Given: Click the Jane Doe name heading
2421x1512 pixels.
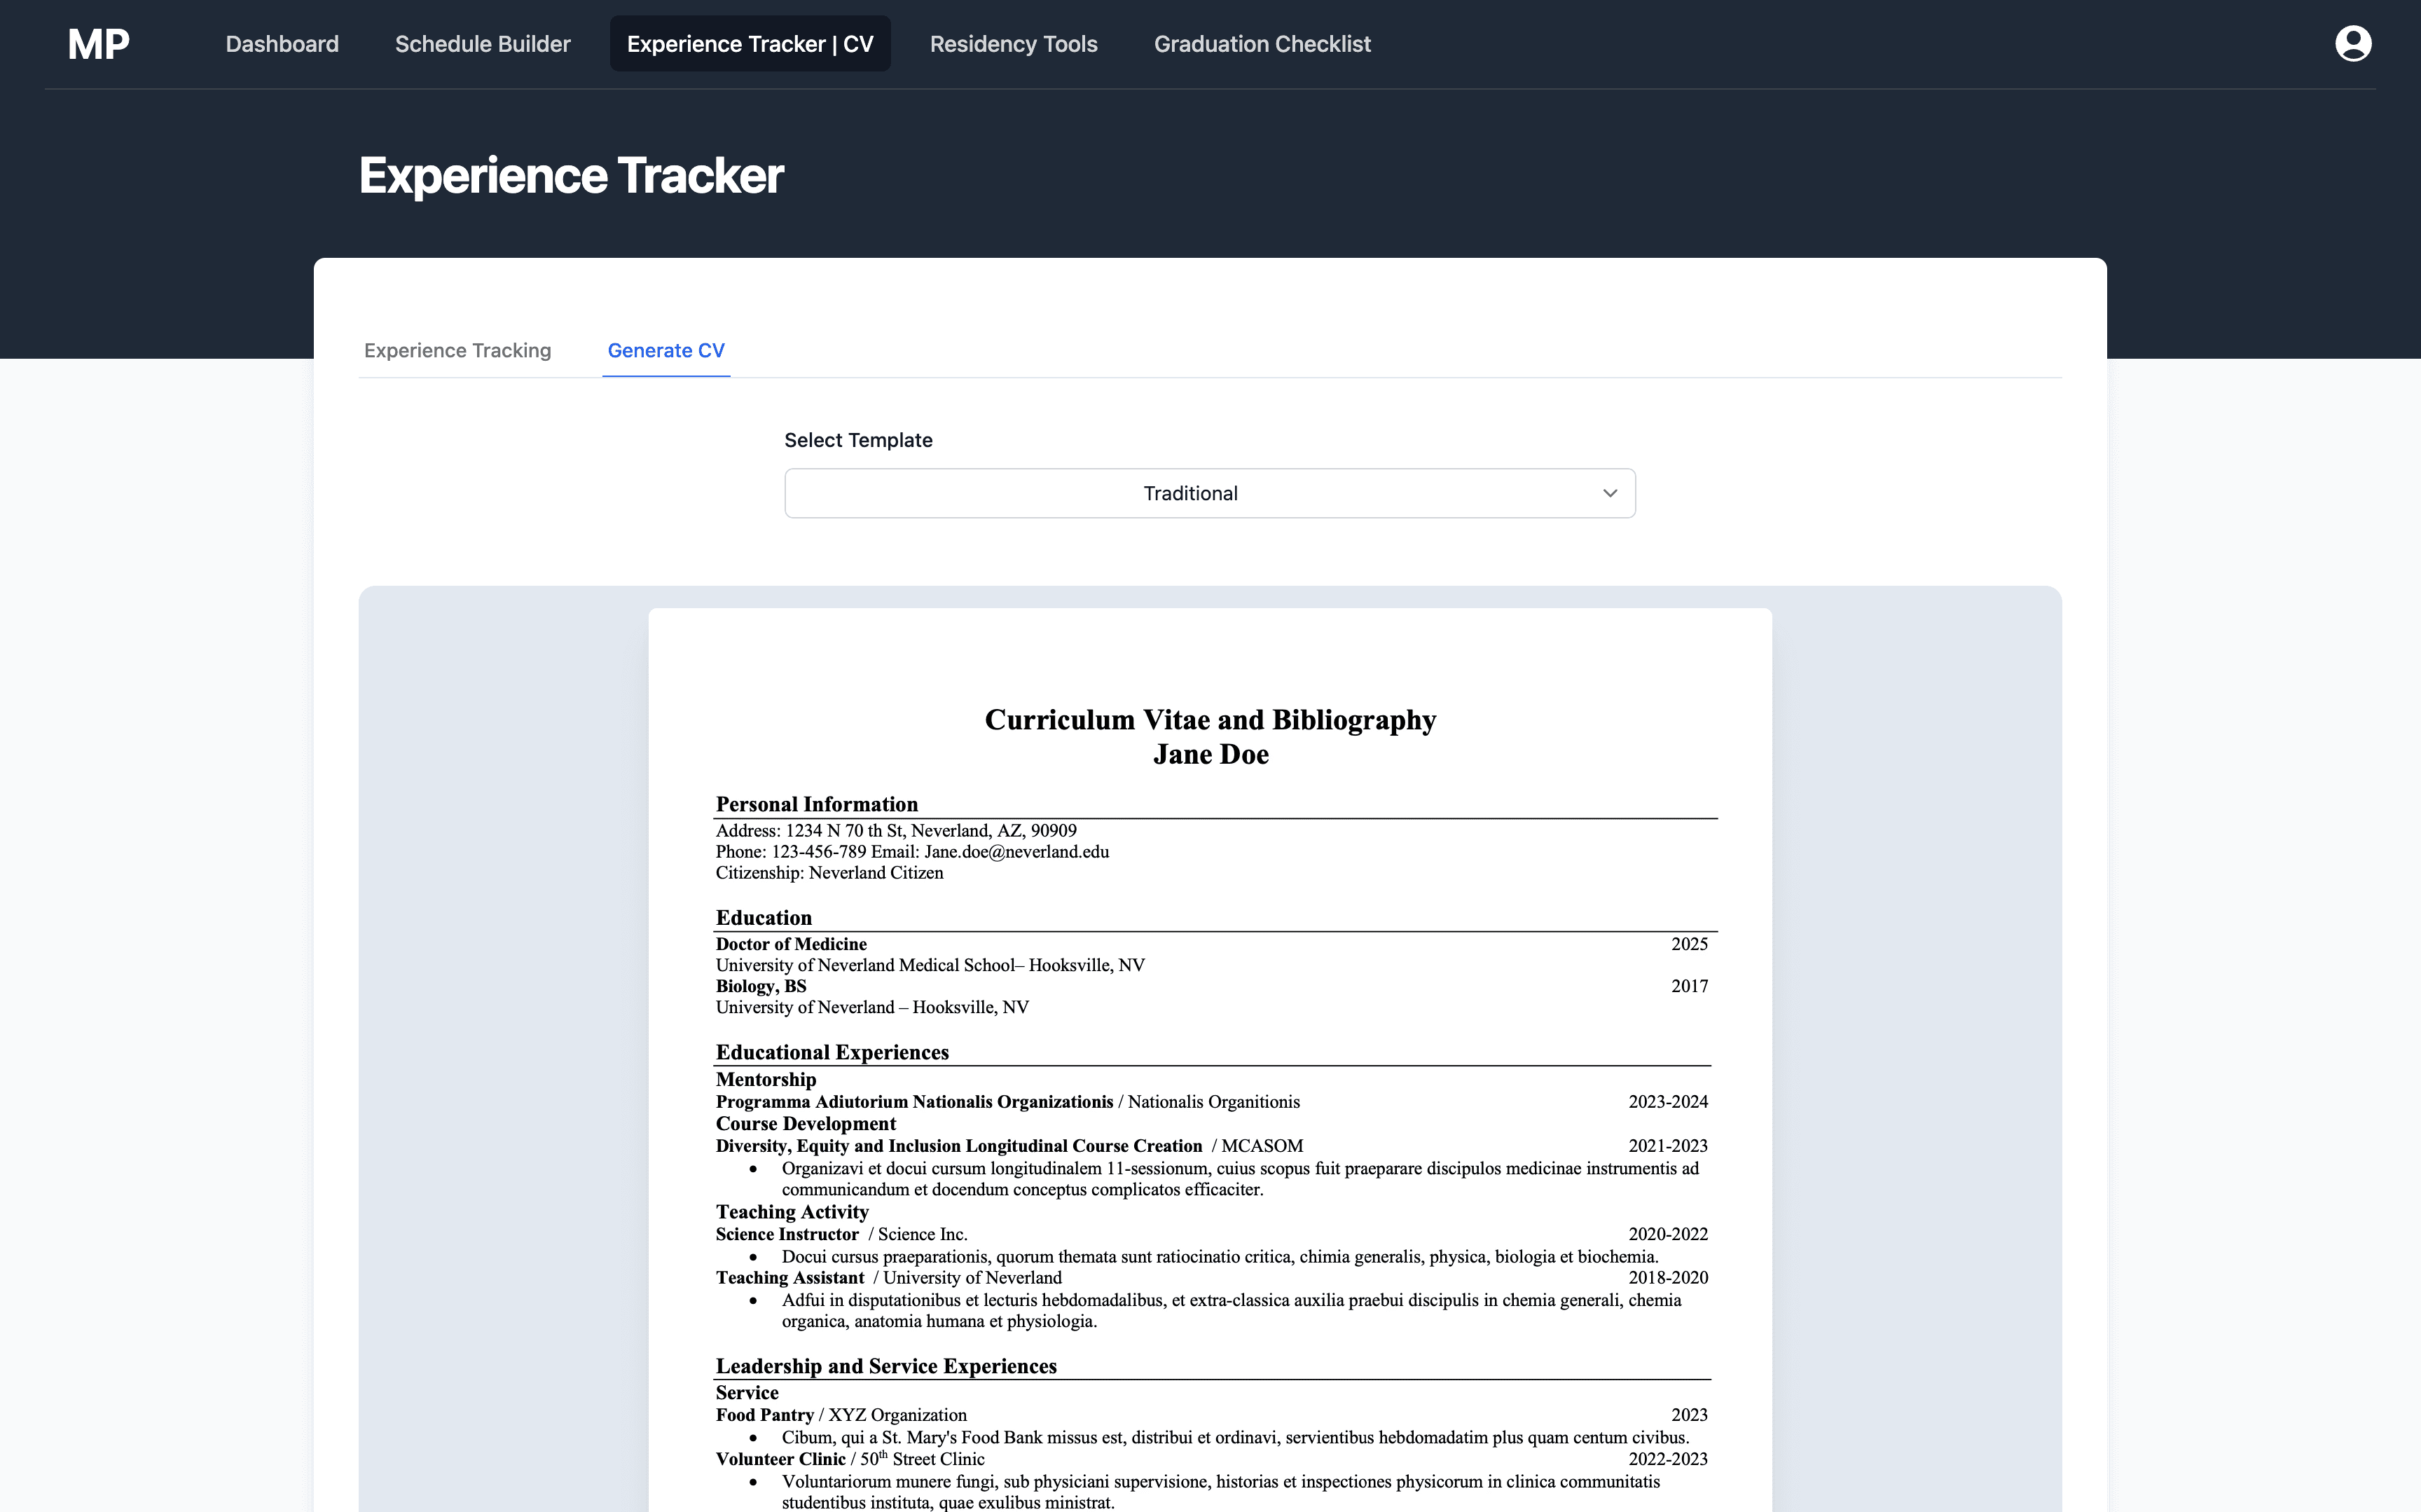Looking at the screenshot, I should pyautogui.click(x=1210, y=755).
